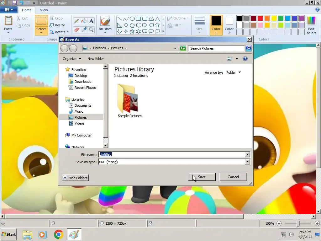Switch to the View ribbon tab
321x241 pixels.
(x=44, y=10)
